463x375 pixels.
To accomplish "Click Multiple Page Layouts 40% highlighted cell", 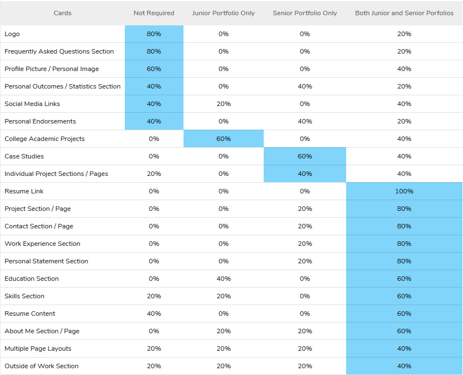I will point(404,348).
